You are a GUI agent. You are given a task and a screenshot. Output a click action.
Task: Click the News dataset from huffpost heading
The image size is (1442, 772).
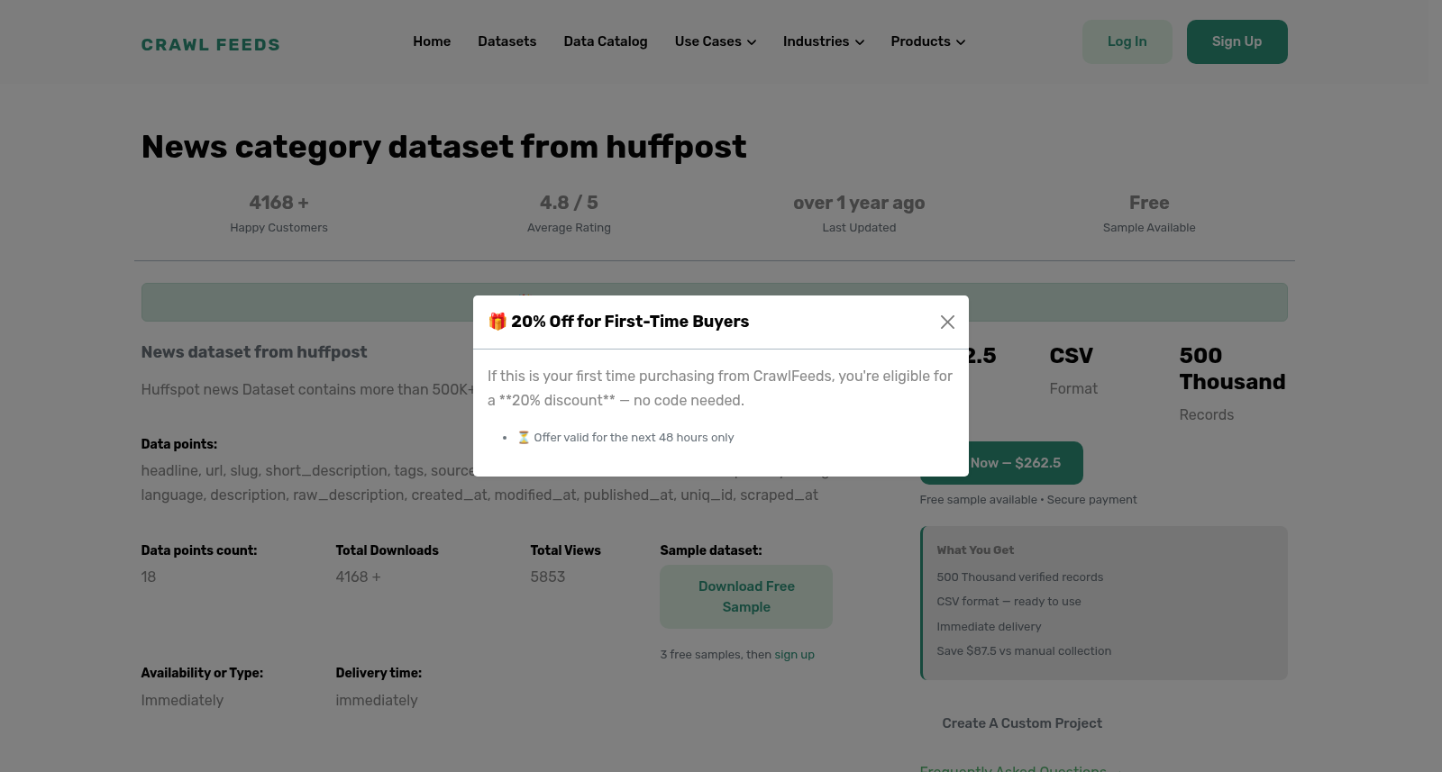[x=254, y=352]
